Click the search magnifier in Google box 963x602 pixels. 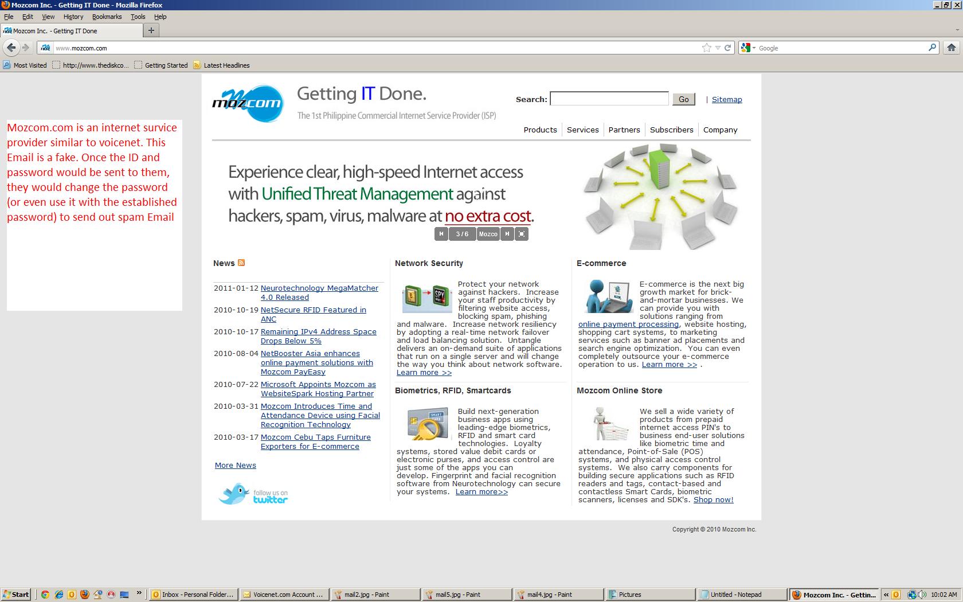pyautogui.click(x=932, y=48)
